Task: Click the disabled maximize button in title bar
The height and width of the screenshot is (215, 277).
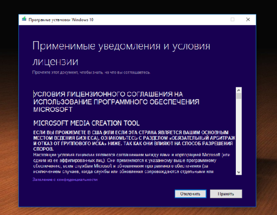Action: point(233,19)
